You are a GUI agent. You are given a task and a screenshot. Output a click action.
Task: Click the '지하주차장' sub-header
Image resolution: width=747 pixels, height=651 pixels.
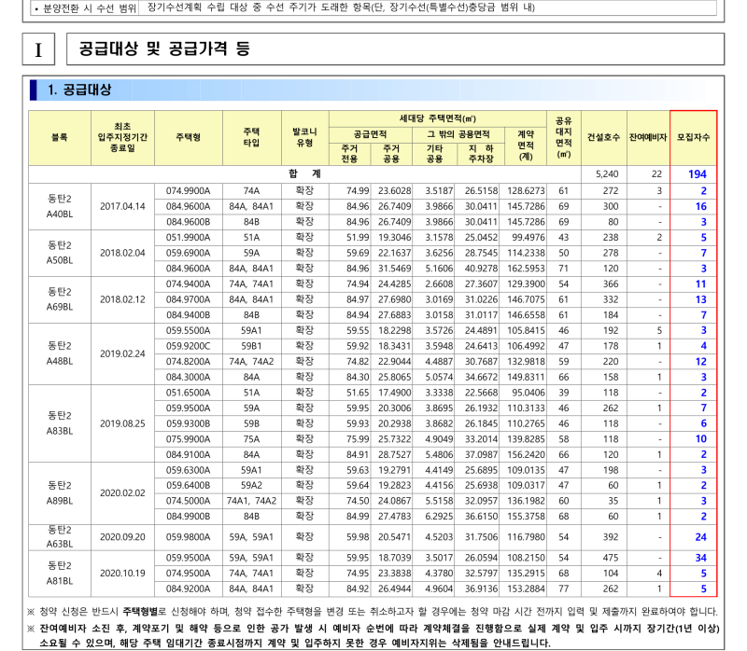pos(481,153)
